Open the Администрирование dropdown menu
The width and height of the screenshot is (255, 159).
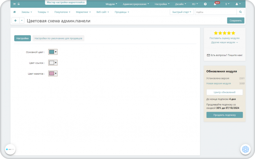pos(136,4)
